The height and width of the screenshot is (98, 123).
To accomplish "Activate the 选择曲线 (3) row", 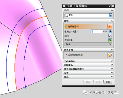I will [x=86, y=26].
